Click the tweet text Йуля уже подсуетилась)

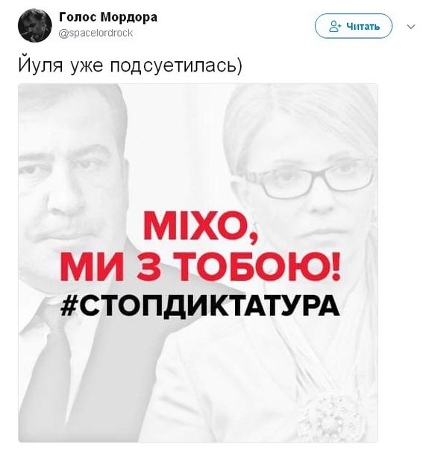(x=131, y=65)
